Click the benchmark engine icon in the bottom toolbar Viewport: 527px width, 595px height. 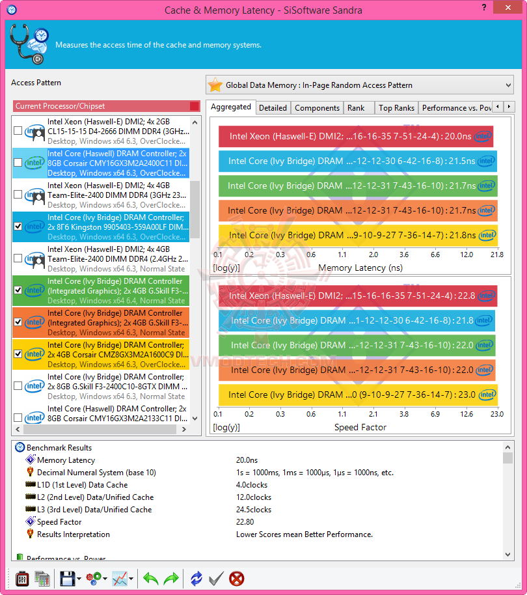pos(22,579)
